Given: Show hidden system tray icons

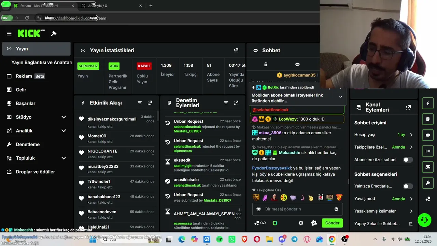Looking at the screenshot, I should pyautogui.click(x=375, y=240).
